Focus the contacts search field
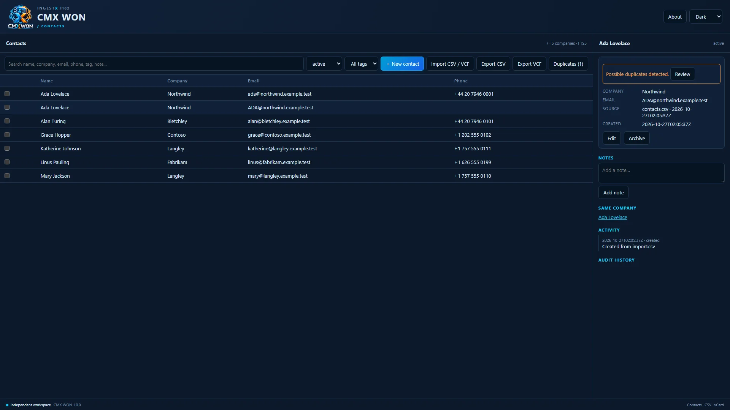The height and width of the screenshot is (410, 730). 154,64
